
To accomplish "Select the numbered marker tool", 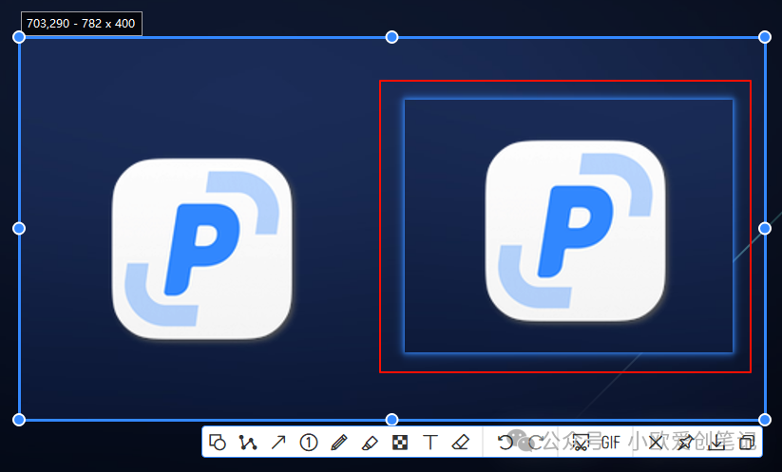I will pyautogui.click(x=309, y=443).
